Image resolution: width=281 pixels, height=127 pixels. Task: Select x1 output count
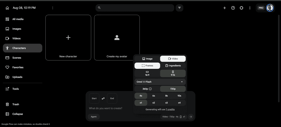(141, 103)
